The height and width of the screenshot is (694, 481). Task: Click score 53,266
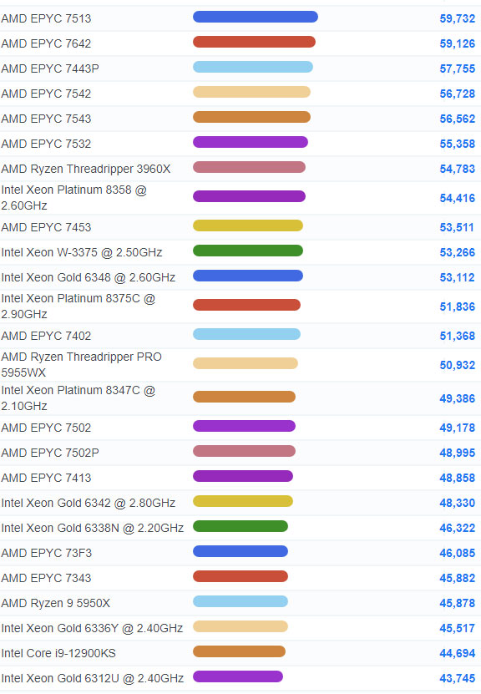pyautogui.click(x=457, y=252)
